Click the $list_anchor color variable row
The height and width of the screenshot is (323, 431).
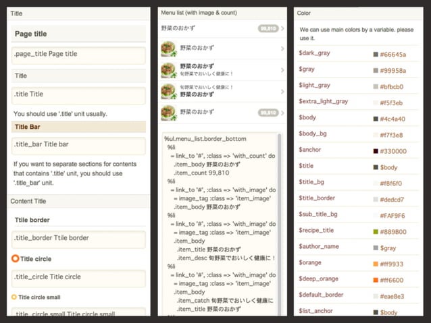[x=358, y=311]
